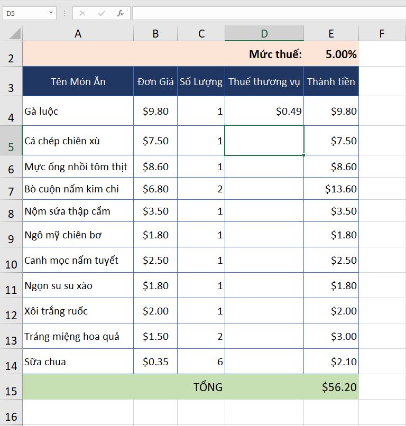Click the 'Gà luộc' cell

[78, 111]
